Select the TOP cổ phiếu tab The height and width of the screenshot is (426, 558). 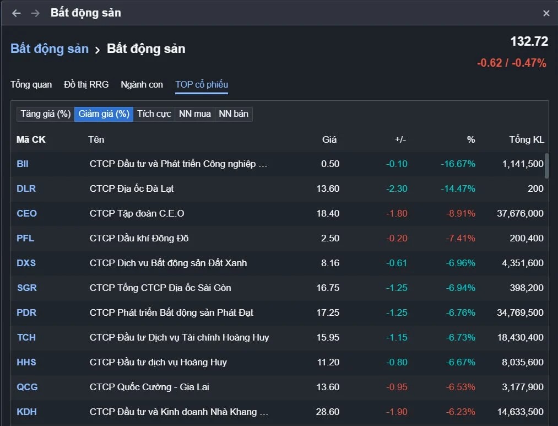[x=202, y=85]
